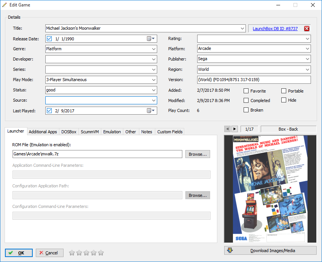Image resolution: width=322 pixels, height=262 pixels.
Task: Open the Custom Fields tab
Action: click(170, 132)
